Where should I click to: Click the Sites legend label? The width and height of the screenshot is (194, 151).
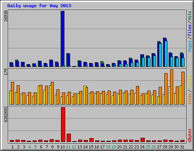click(x=190, y=99)
